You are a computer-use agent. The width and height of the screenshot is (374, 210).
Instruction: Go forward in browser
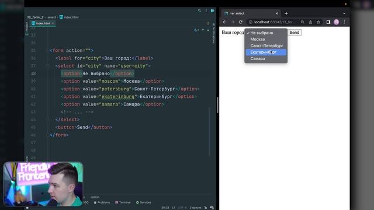(x=233, y=22)
